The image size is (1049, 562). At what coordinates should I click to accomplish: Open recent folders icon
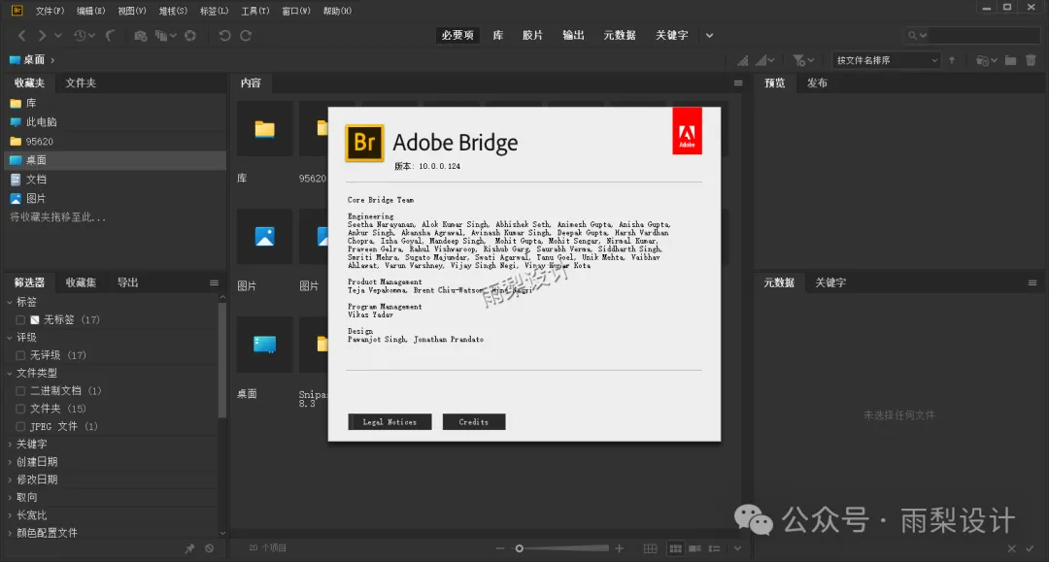coord(986,60)
